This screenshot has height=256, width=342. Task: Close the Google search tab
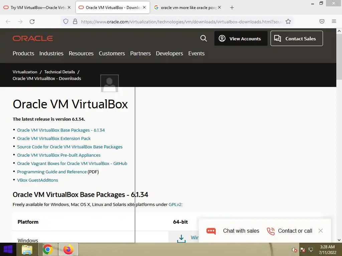219,7
